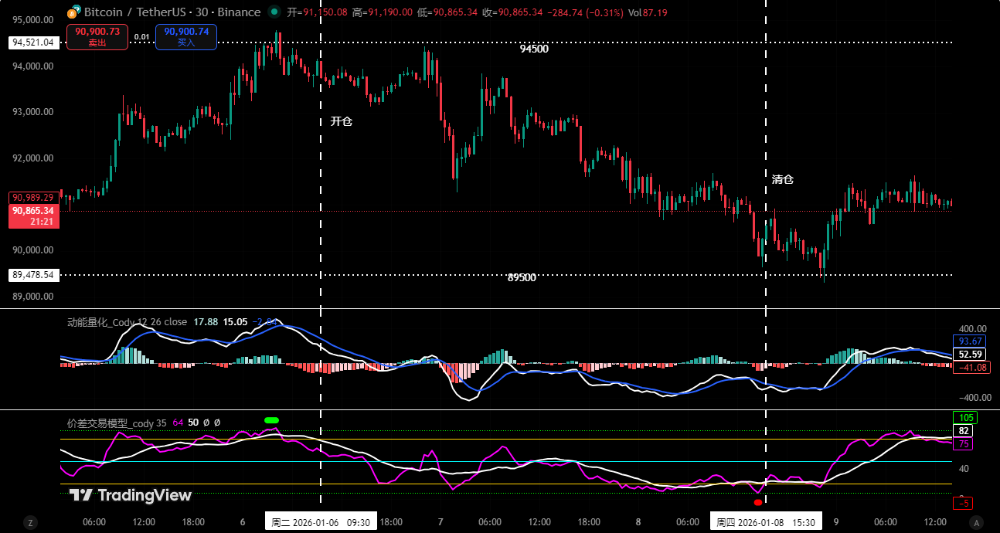Click the Bitcoin coin logo in the chart legend
The image size is (1000, 533).
[x=73, y=12]
